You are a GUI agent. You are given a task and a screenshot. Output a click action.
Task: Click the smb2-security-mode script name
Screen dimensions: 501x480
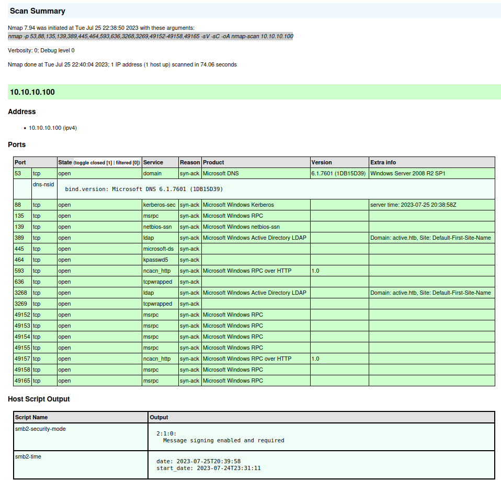pos(40,429)
